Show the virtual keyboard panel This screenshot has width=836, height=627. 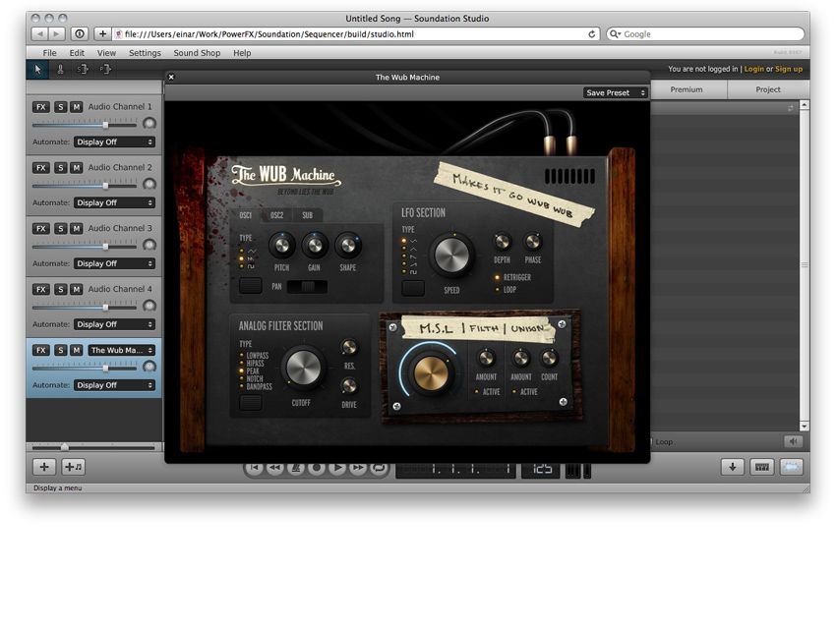[x=762, y=467]
